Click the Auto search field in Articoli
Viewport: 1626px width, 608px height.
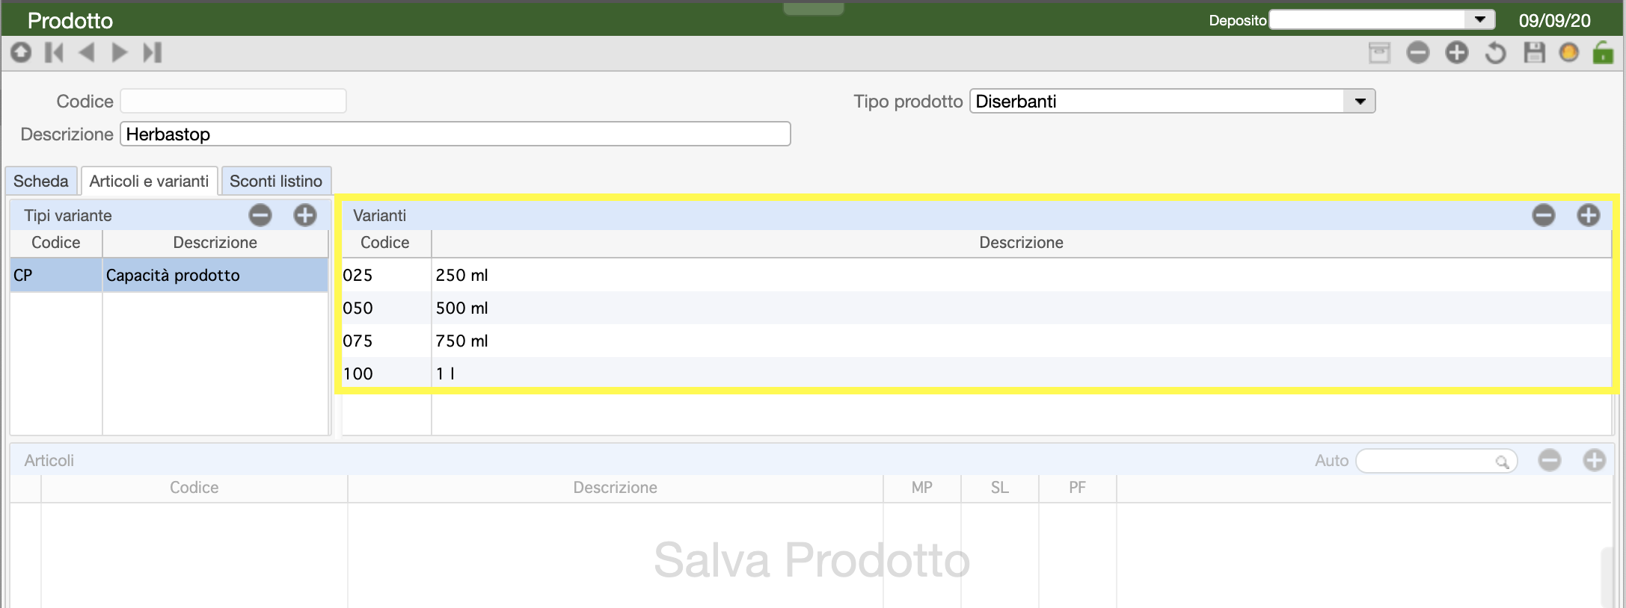click(1436, 461)
